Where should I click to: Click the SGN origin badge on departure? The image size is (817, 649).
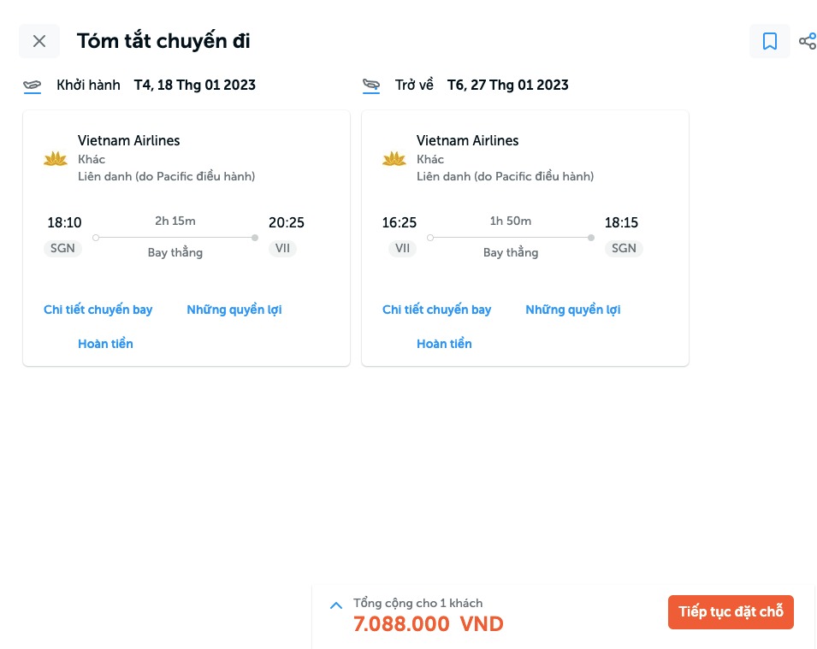coord(63,249)
